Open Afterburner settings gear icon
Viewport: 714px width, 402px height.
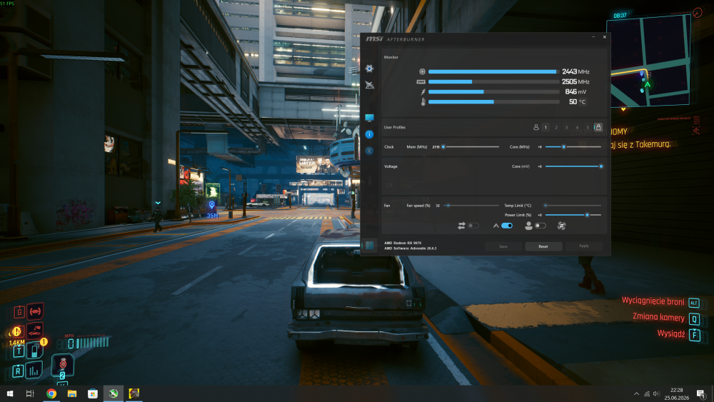pos(369,69)
